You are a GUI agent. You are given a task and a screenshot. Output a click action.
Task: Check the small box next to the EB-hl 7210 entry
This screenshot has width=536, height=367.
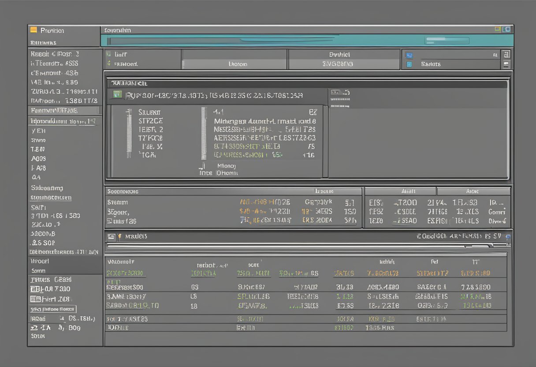33,288
